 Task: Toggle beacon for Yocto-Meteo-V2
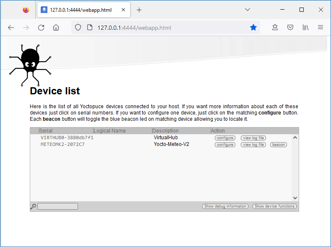pyautogui.click(x=278, y=145)
